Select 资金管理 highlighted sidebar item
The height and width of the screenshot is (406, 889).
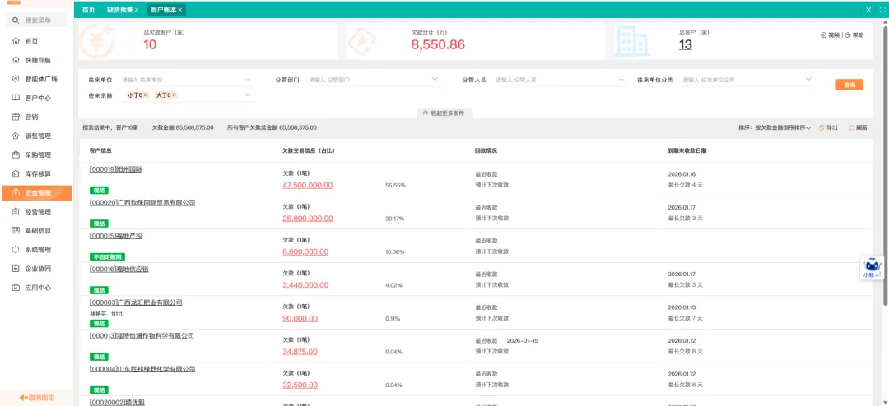(x=37, y=193)
